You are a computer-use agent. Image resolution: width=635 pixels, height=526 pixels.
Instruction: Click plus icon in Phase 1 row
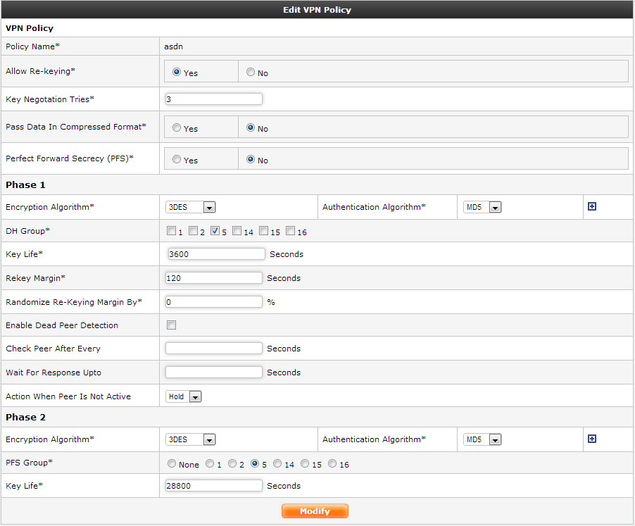[x=592, y=207]
